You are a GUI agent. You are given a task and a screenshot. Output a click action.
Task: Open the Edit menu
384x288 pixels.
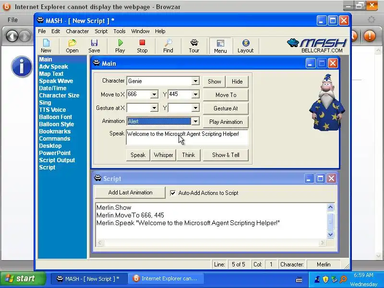point(56,31)
